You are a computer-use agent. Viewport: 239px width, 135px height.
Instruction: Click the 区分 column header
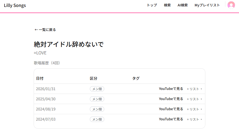point(94,78)
